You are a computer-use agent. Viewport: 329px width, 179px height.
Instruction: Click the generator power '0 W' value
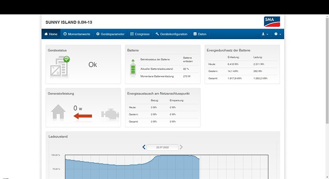[x=78, y=108]
